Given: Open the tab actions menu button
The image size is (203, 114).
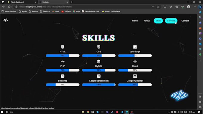Looking at the screenshot, I should (3, 2).
